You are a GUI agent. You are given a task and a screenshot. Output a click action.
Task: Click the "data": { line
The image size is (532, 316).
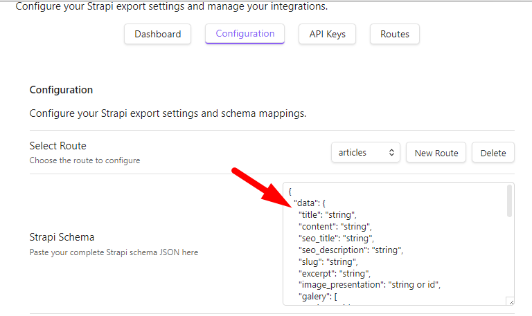(x=310, y=203)
